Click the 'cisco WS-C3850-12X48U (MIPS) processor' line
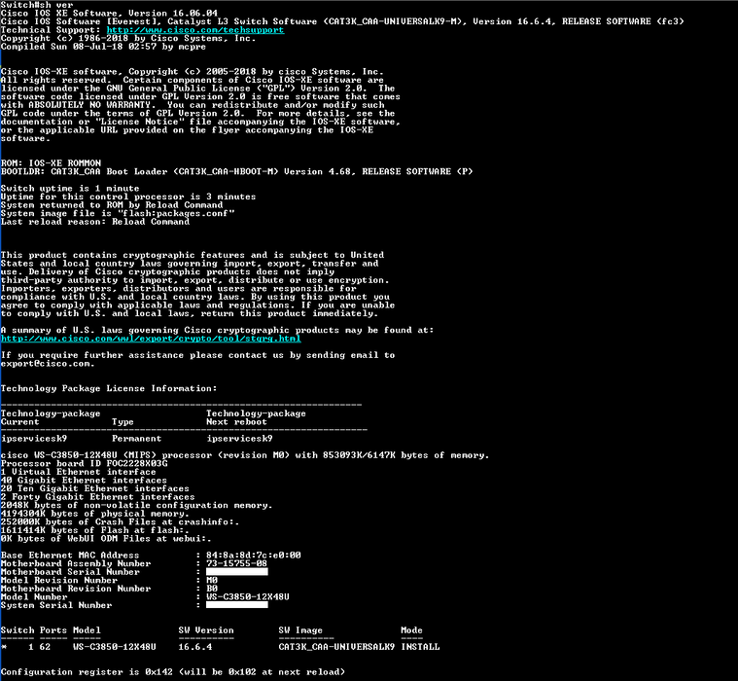Image resolution: width=738 pixels, height=681 pixels. pyautogui.click(x=245, y=455)
